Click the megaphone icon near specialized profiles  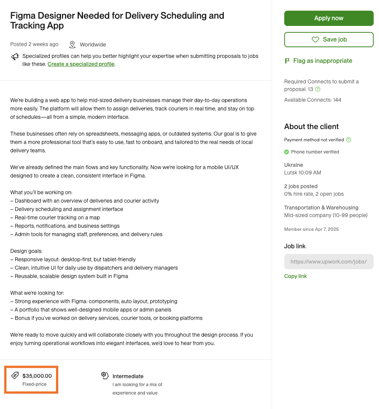15,57
